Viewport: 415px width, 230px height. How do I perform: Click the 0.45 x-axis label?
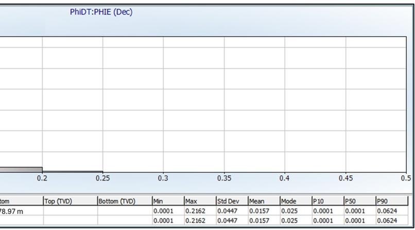pos(345,178)
